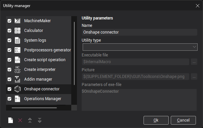Disable the Create interpreter checkbox
The height and width of the screenshot is (128, 203).
pos(9,70)
